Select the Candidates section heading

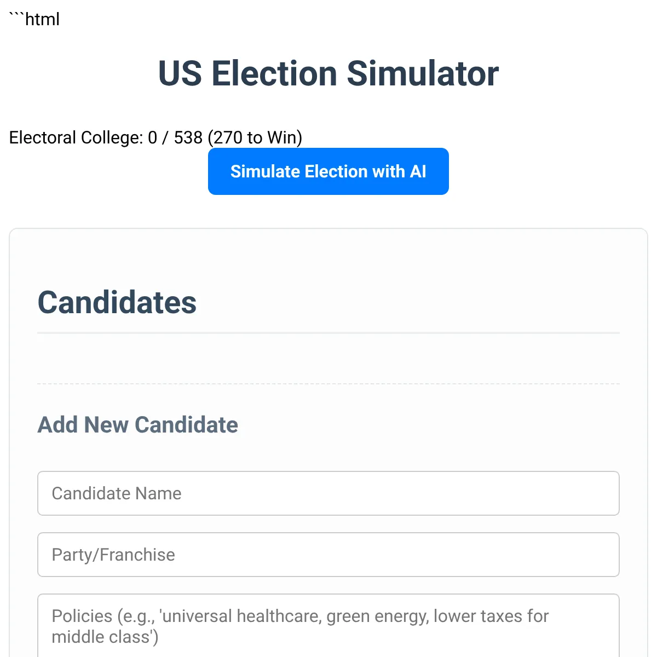tap(117, 302)
